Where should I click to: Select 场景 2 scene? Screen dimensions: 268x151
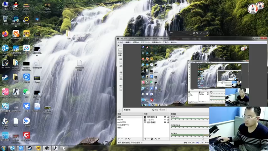(130, 128)
